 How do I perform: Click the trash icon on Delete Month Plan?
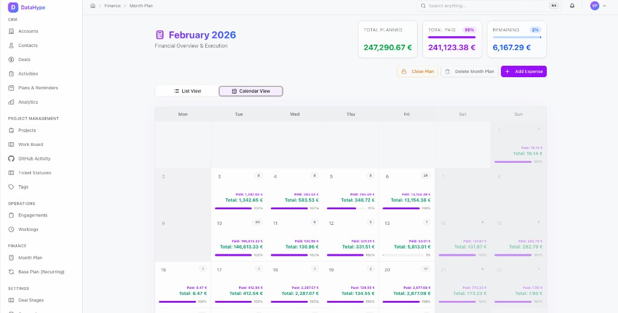447,72
